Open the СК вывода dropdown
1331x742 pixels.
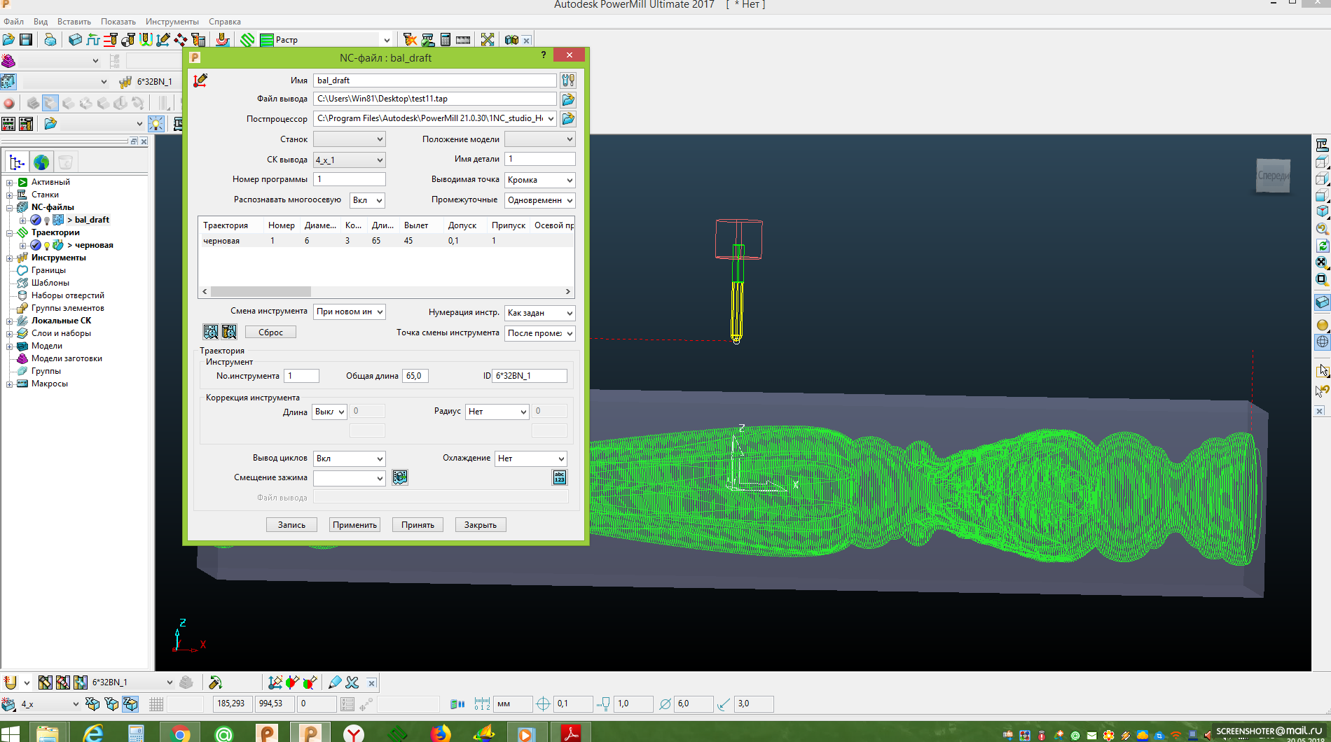(349, 160)
